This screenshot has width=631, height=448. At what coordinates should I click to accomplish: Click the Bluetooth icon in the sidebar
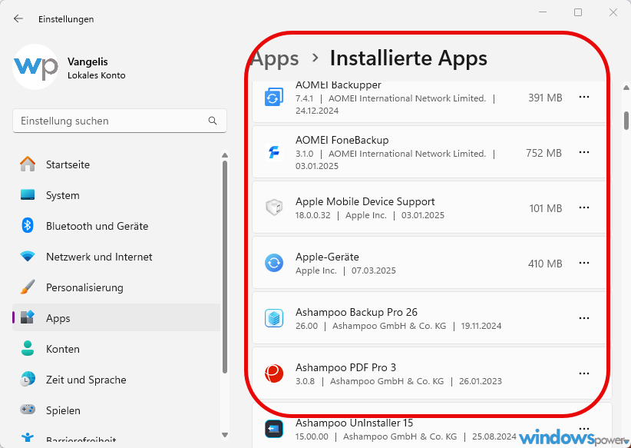point(28,226)
